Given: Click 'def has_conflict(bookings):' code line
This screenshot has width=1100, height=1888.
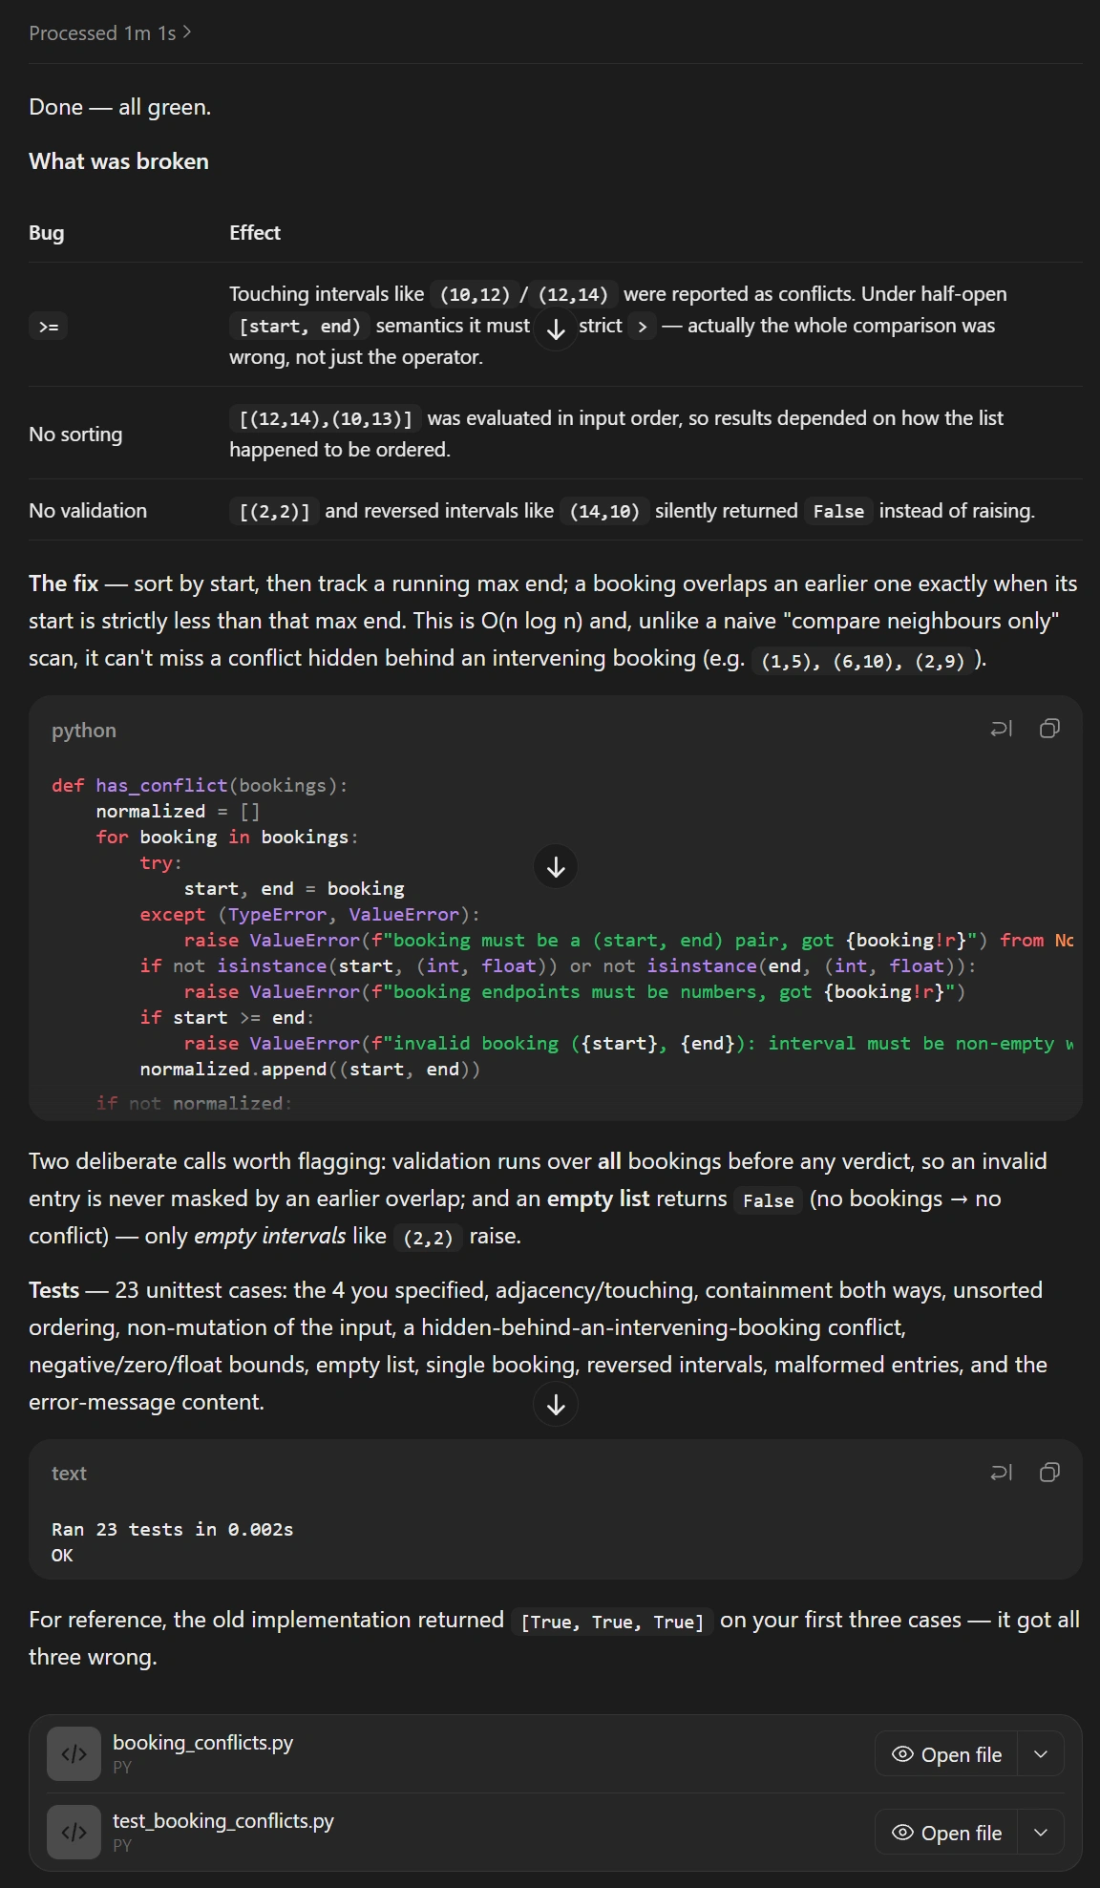Looking at the screenshot, I should pos(200,785).
